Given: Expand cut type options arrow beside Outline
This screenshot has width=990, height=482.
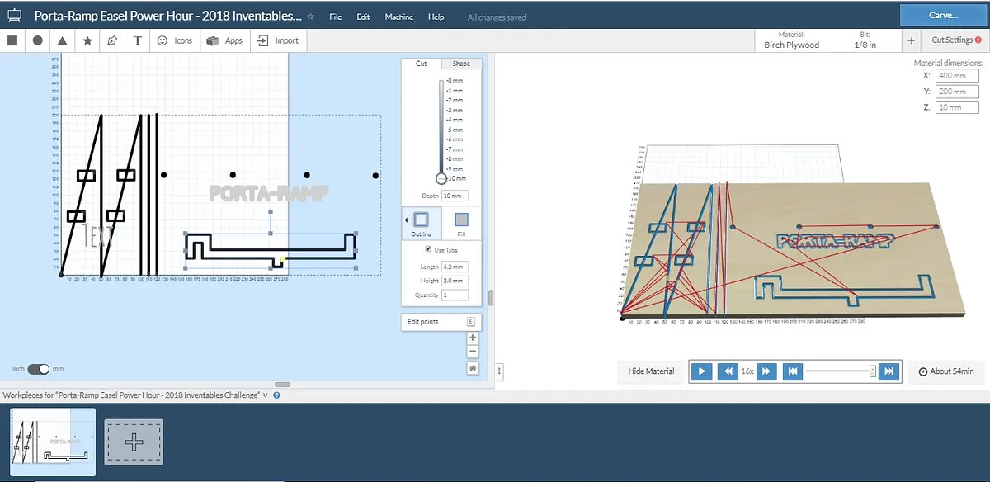Looking at the screenshot, I should (406, 220).
